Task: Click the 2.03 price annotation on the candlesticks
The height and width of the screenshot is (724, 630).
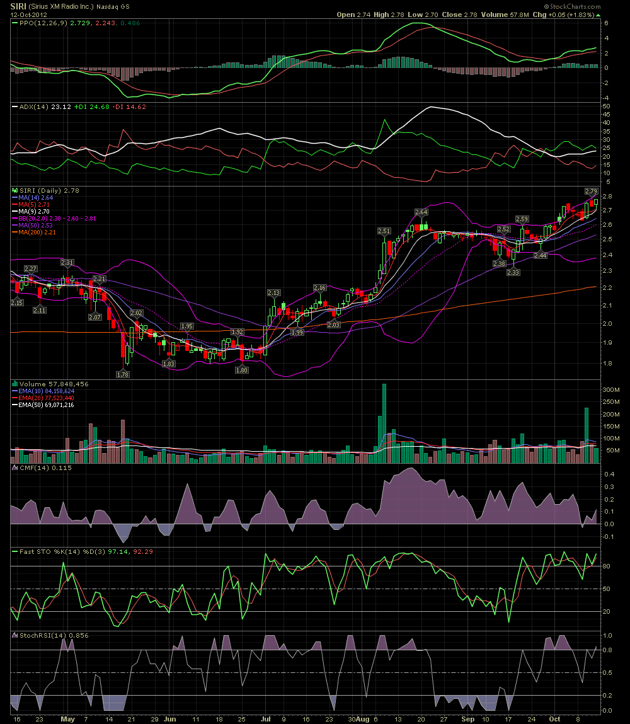Action: (x=334, y=325)
